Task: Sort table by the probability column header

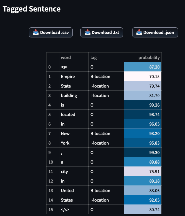Action: click(143, 58)
